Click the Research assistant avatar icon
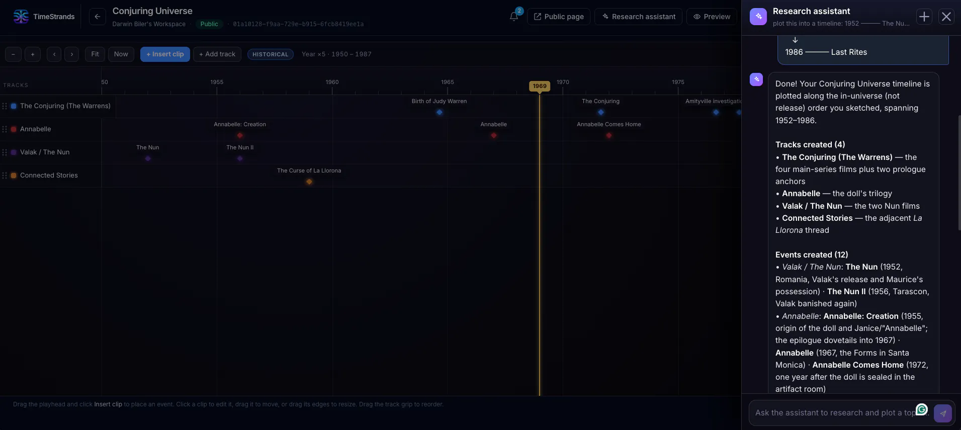961x430 pixels. pos(758,17)
